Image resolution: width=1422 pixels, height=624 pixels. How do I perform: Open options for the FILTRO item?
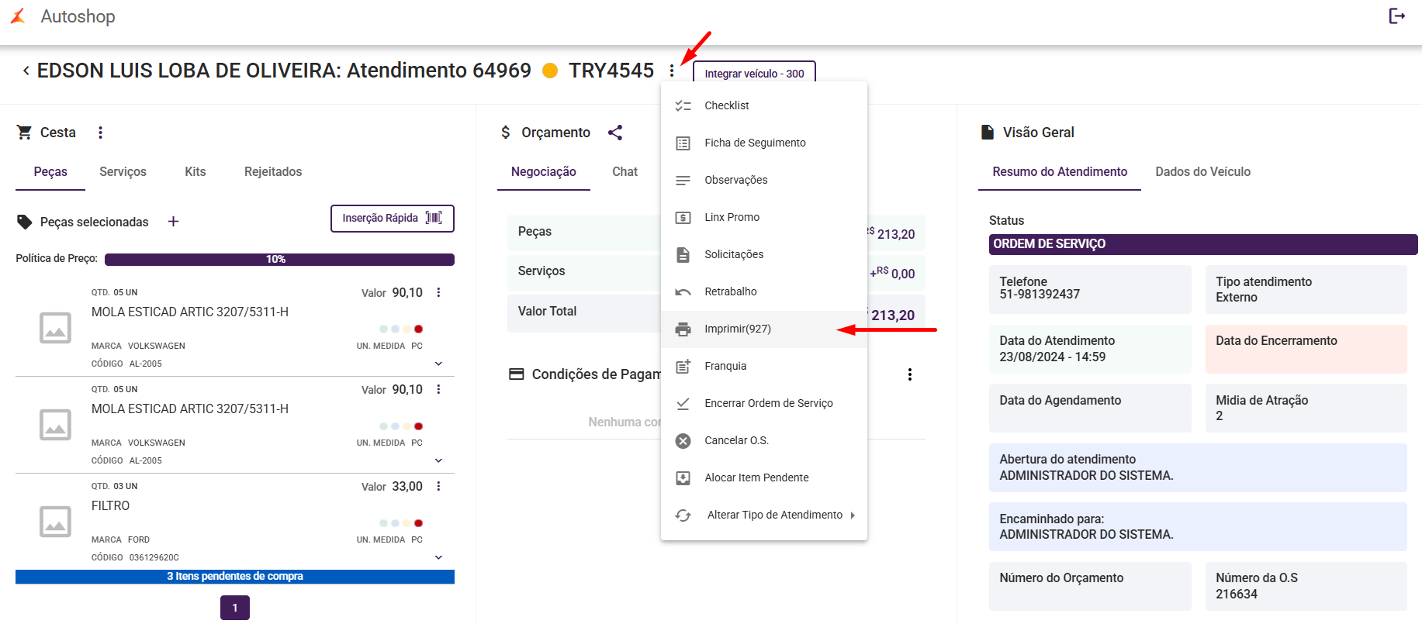tap(438, 486)
